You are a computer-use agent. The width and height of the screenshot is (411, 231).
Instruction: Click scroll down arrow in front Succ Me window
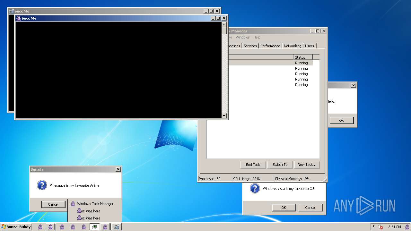pyautogui.click(x=224, y=116)
